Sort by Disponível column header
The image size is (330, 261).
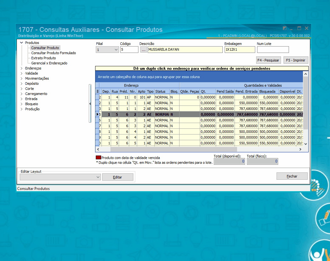287,91
